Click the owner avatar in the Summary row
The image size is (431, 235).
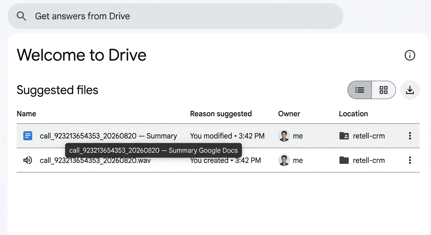[x=284, y=136]
